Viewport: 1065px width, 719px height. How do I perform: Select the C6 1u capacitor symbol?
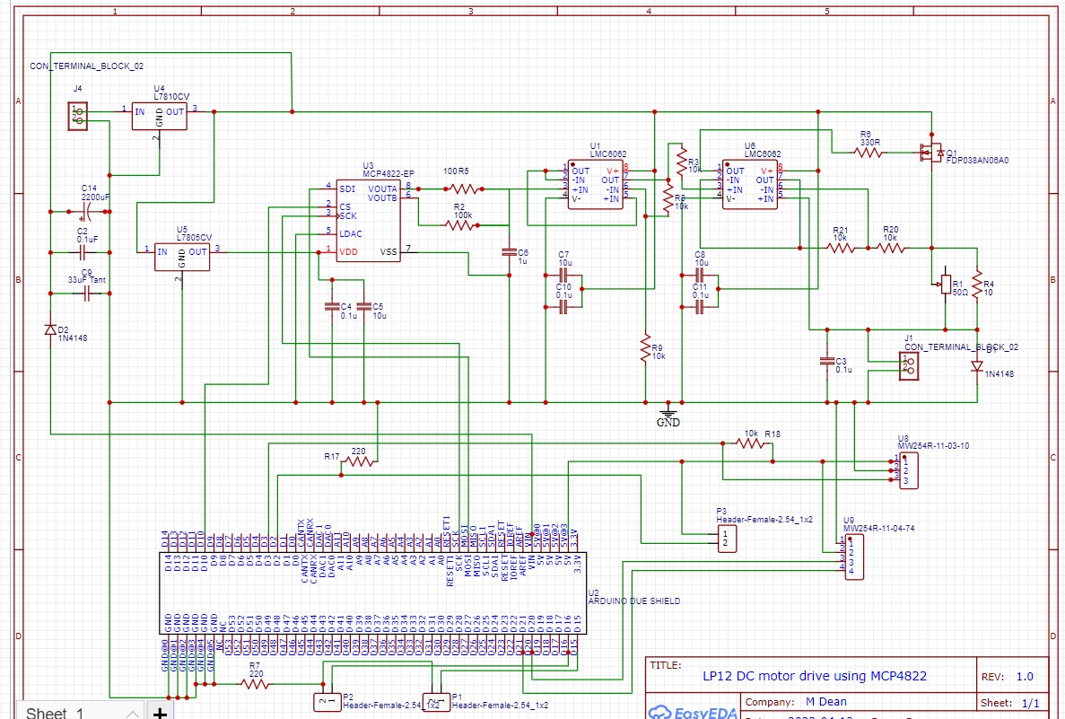click(x=509, y=252)
